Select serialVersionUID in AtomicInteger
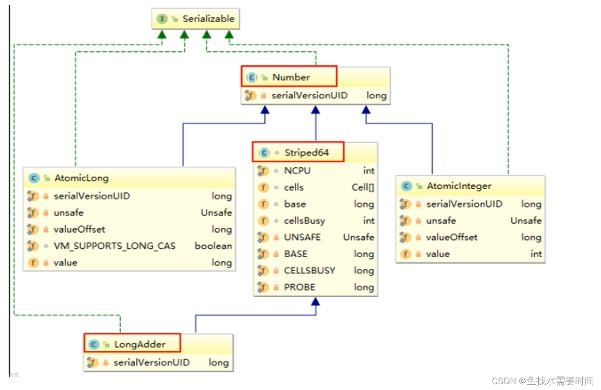Screen dimensions: 601x390 (464, 204)
